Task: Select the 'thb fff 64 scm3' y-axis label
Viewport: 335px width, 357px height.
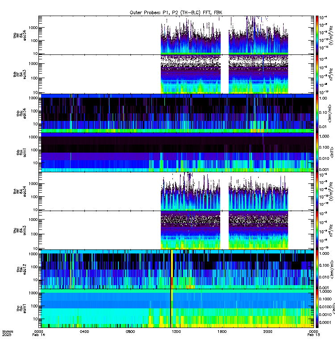Action: pos(20,74)
